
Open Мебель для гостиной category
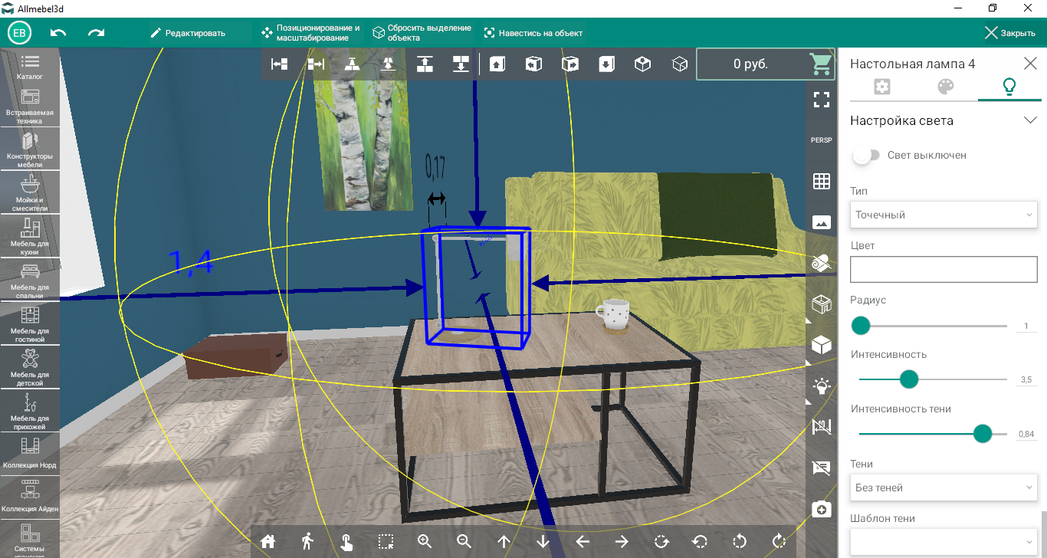tap(31, 324)
